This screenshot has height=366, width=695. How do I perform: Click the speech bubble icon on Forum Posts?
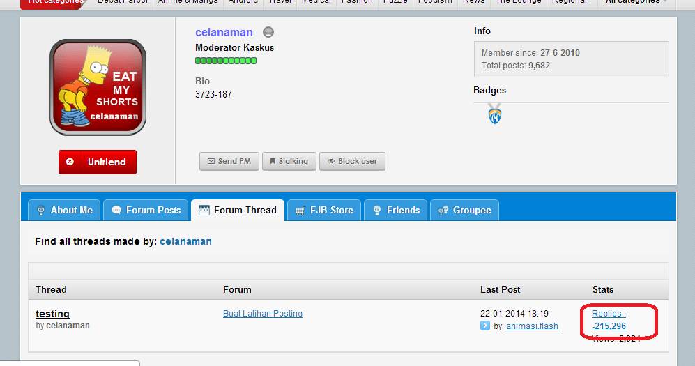tap(116, 211)
